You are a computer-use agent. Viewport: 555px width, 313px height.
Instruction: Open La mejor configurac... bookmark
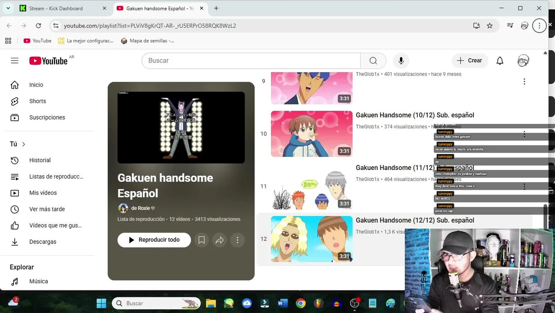coord(86,41)
